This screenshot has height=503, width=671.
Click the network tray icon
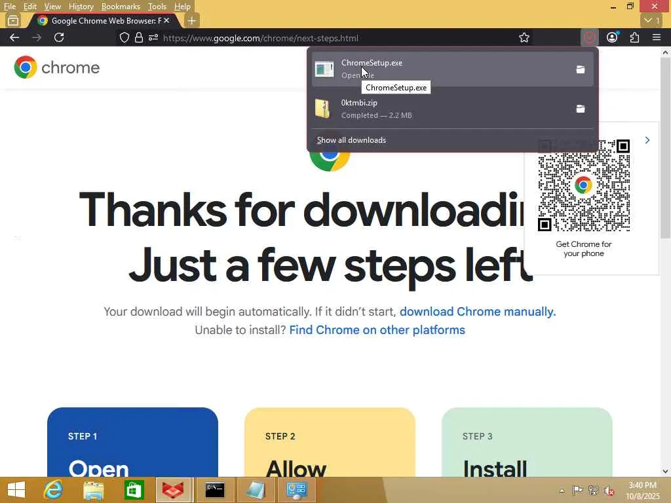[593, 491]
